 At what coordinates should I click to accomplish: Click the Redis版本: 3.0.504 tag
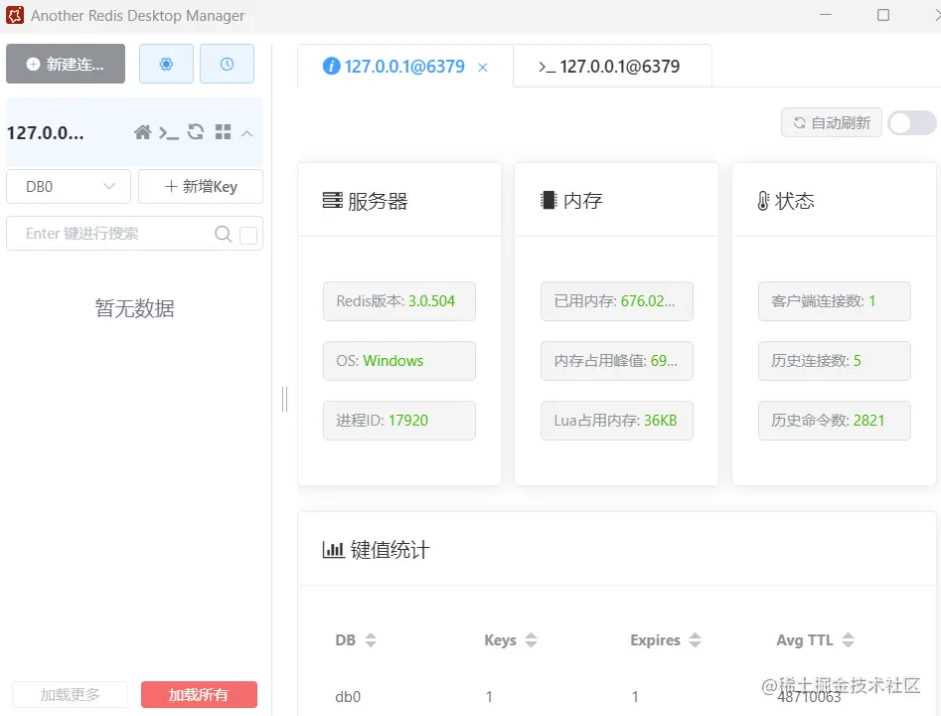coord(399,301)
